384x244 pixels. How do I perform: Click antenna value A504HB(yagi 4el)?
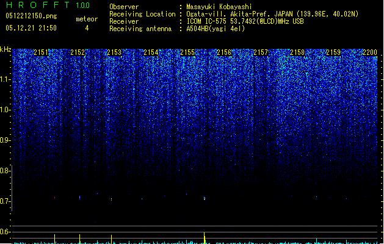[x=216, y=29]
